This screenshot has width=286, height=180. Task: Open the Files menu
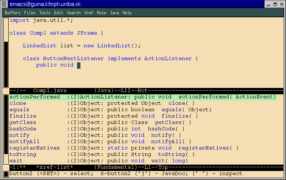pyautogui.click(x=30, y=13)
